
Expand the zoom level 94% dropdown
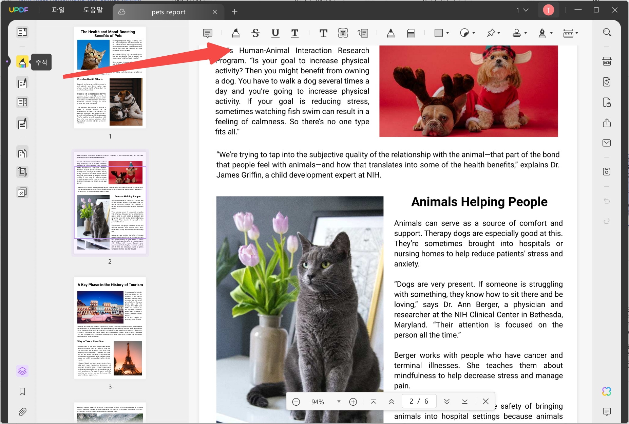(x=339, y=402)
